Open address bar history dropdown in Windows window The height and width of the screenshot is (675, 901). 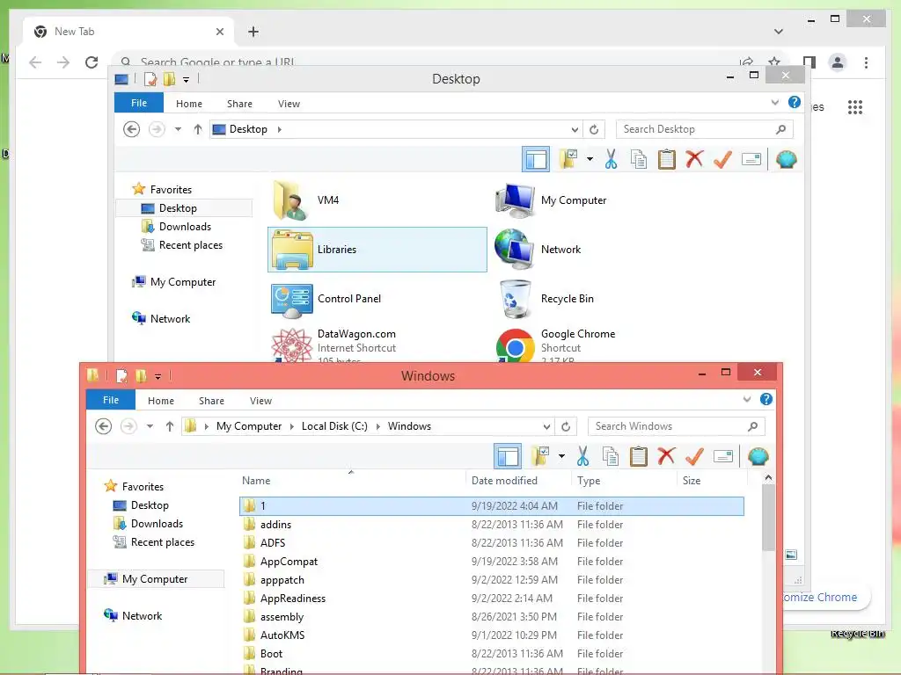[546, 426]
